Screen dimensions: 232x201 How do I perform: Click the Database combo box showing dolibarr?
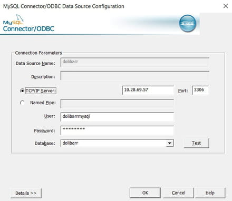click(x=117, y=143)
